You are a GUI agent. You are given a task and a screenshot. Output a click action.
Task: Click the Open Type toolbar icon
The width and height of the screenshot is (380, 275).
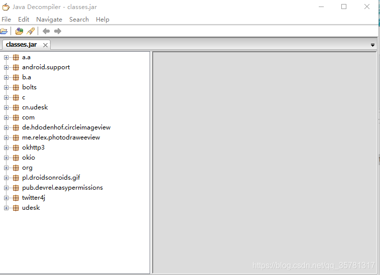(x=19, y=31)
